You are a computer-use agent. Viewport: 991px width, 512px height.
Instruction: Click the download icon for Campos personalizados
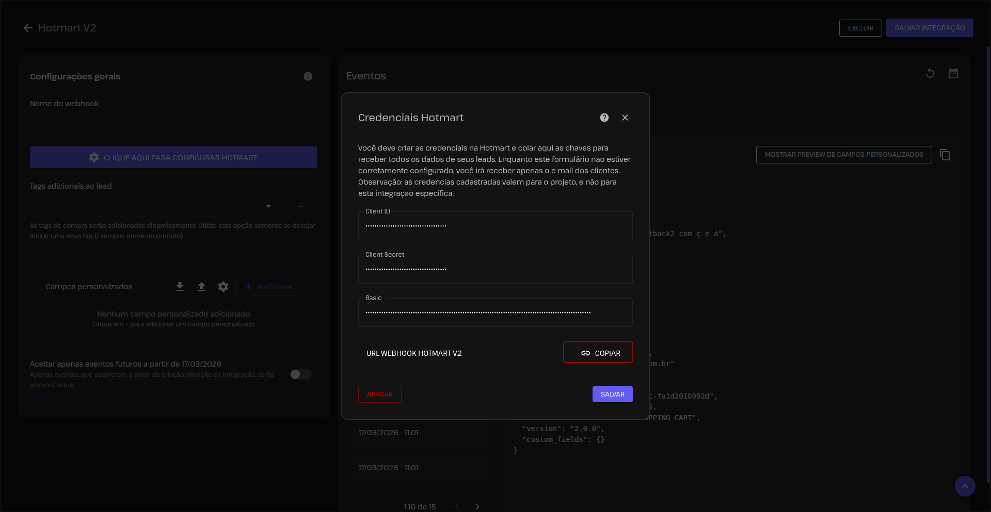point(180,287)
